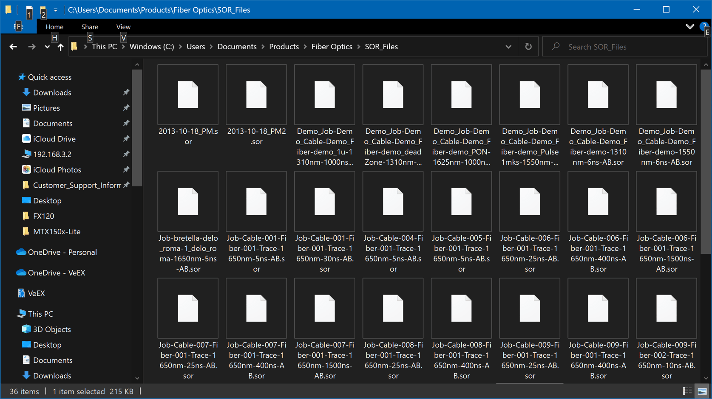Viewport: 712px width, 399px height.
Task: Open the recent locations dropdown beside navigation arrows
Action: click(47, 46)
